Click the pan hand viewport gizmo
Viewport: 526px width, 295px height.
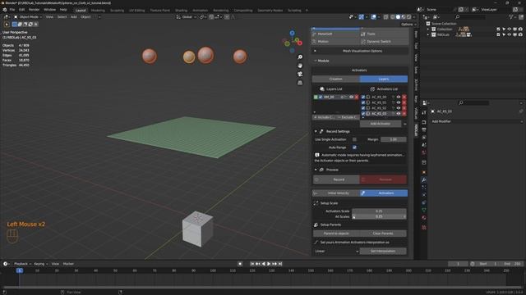pos(300,66)
